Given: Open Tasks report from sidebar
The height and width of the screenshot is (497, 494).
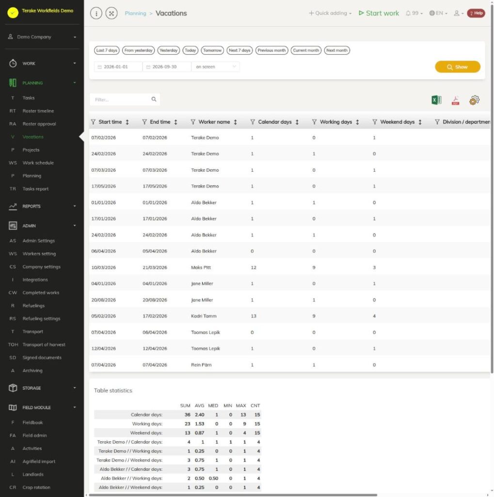Looking at the screenshot, I should point(35,189).
